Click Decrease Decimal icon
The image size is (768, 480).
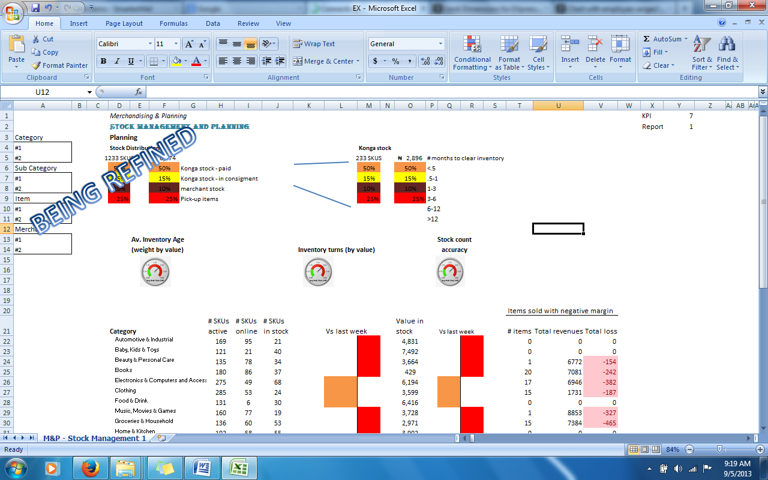tap(439, 61)
